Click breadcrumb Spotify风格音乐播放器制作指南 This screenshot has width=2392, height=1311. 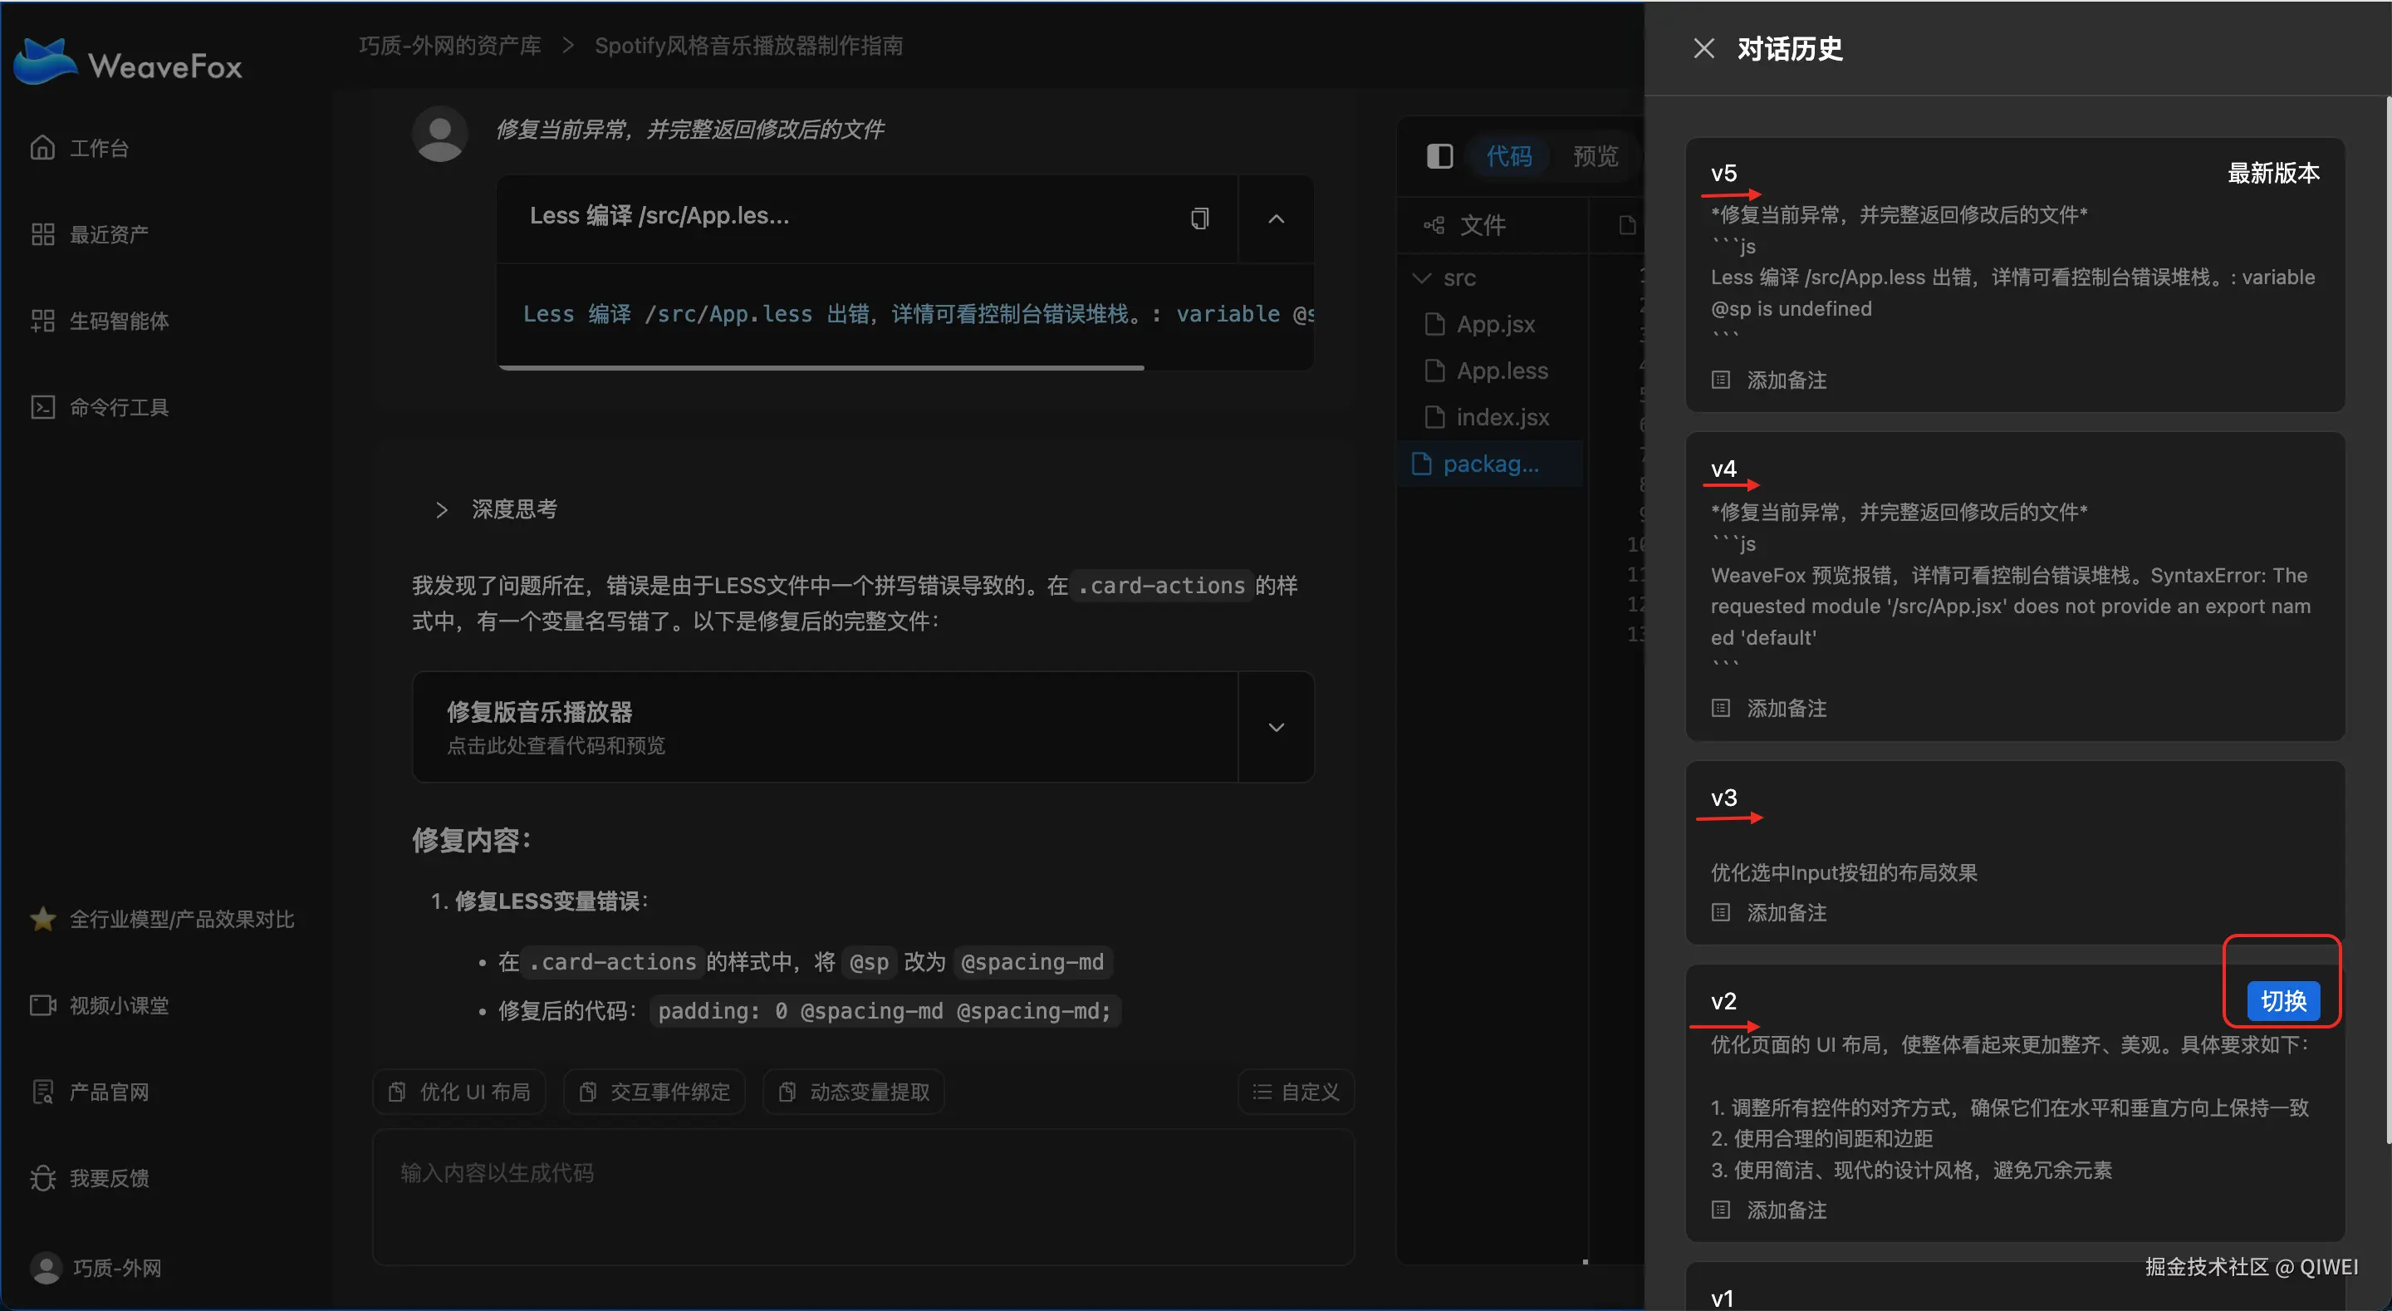[x=748, y=46]
